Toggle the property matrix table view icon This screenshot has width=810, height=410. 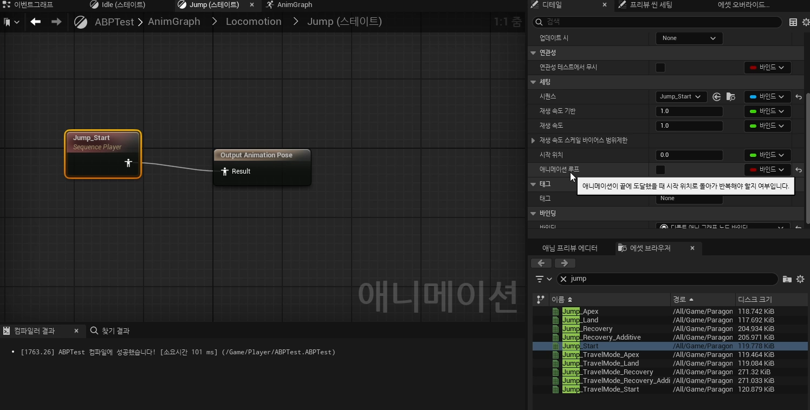(793, 22)
